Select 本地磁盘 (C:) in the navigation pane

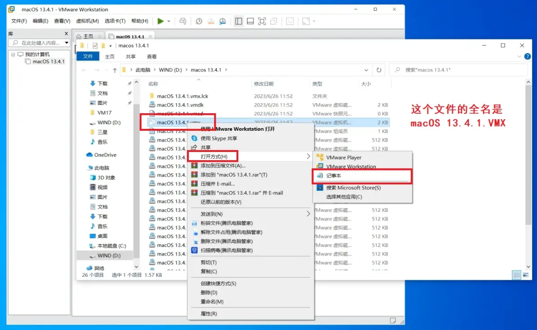pyautogui.click(x=112, y=246)
